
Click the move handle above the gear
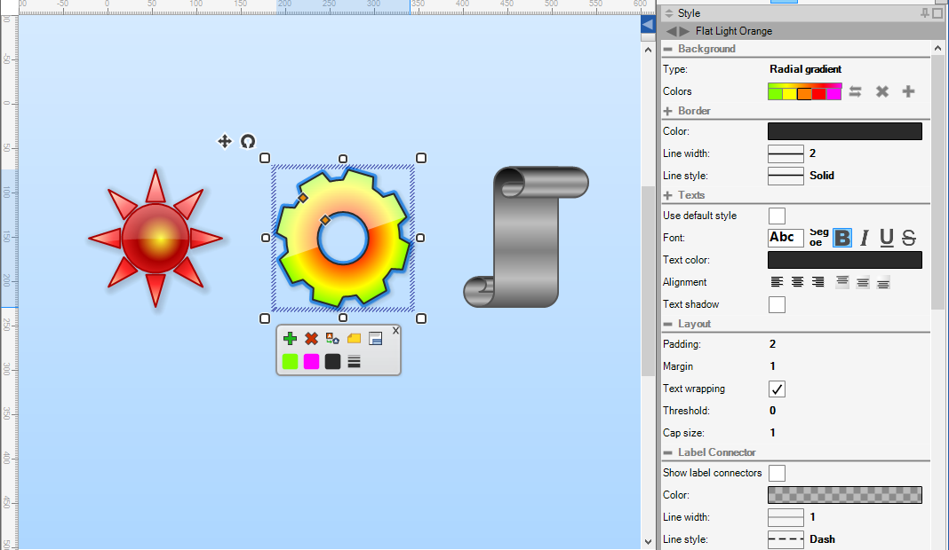click(225, 141)
